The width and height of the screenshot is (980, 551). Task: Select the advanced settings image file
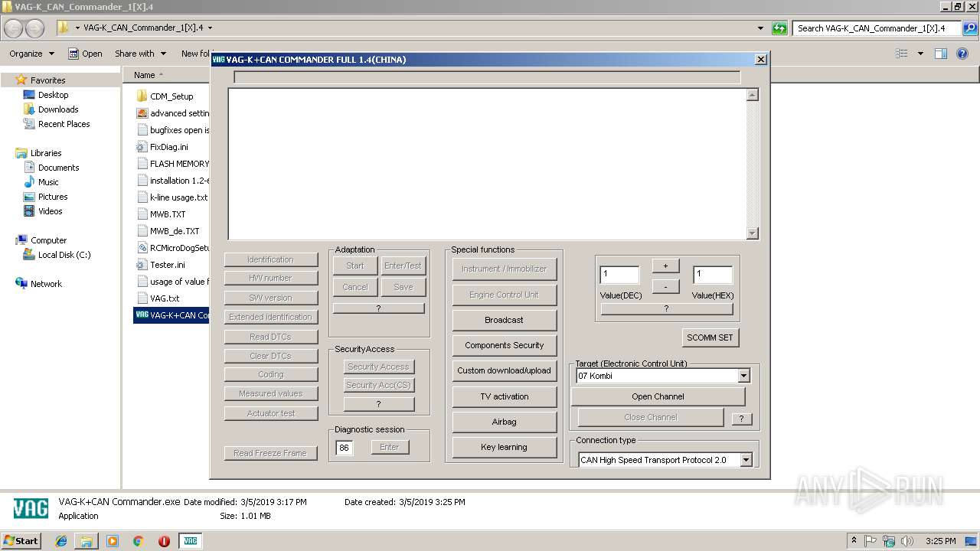click(x=172, y=113)
